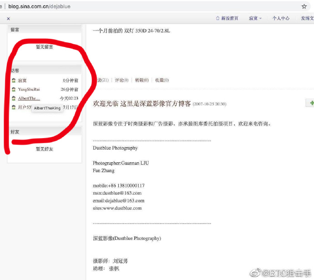The width and height of the screenshot is (314, 280).
Task: Click the avatar icon beside visitor 寂寞
Action: click(x=14, y=80)
